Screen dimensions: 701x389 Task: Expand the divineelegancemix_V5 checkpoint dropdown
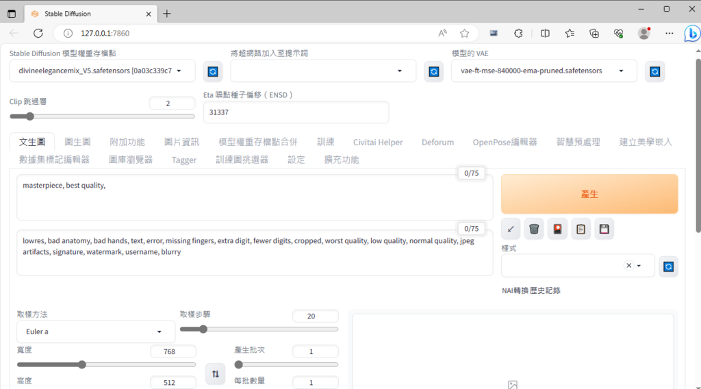103,71
